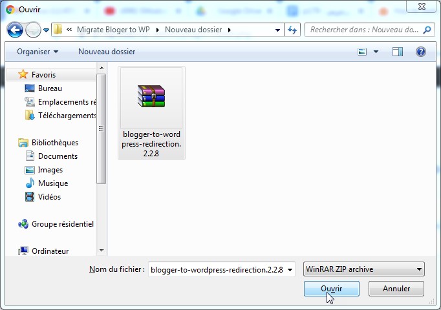This screenshot has width=441, height=310.
Task: Click the Bibliothèques library icon
Action: pos(23,143)
